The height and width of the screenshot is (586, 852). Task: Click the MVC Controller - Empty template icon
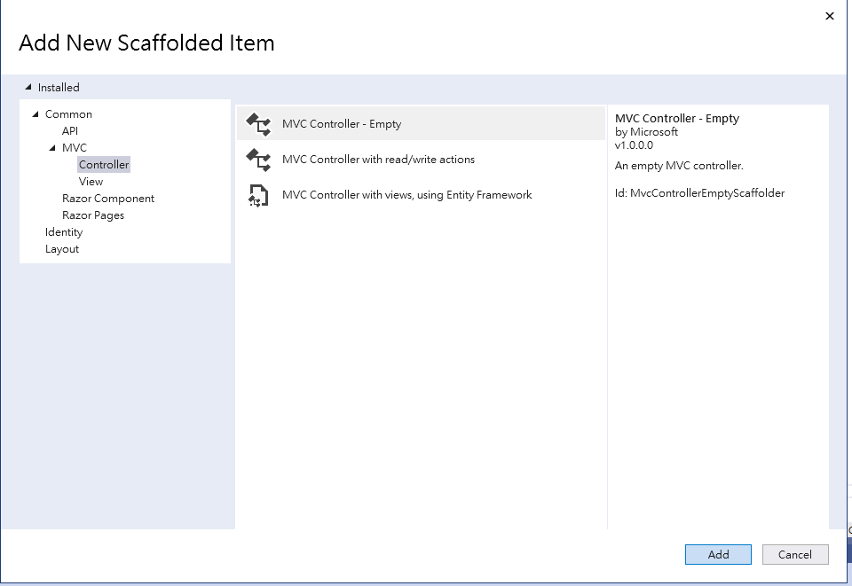coord(257,124)
